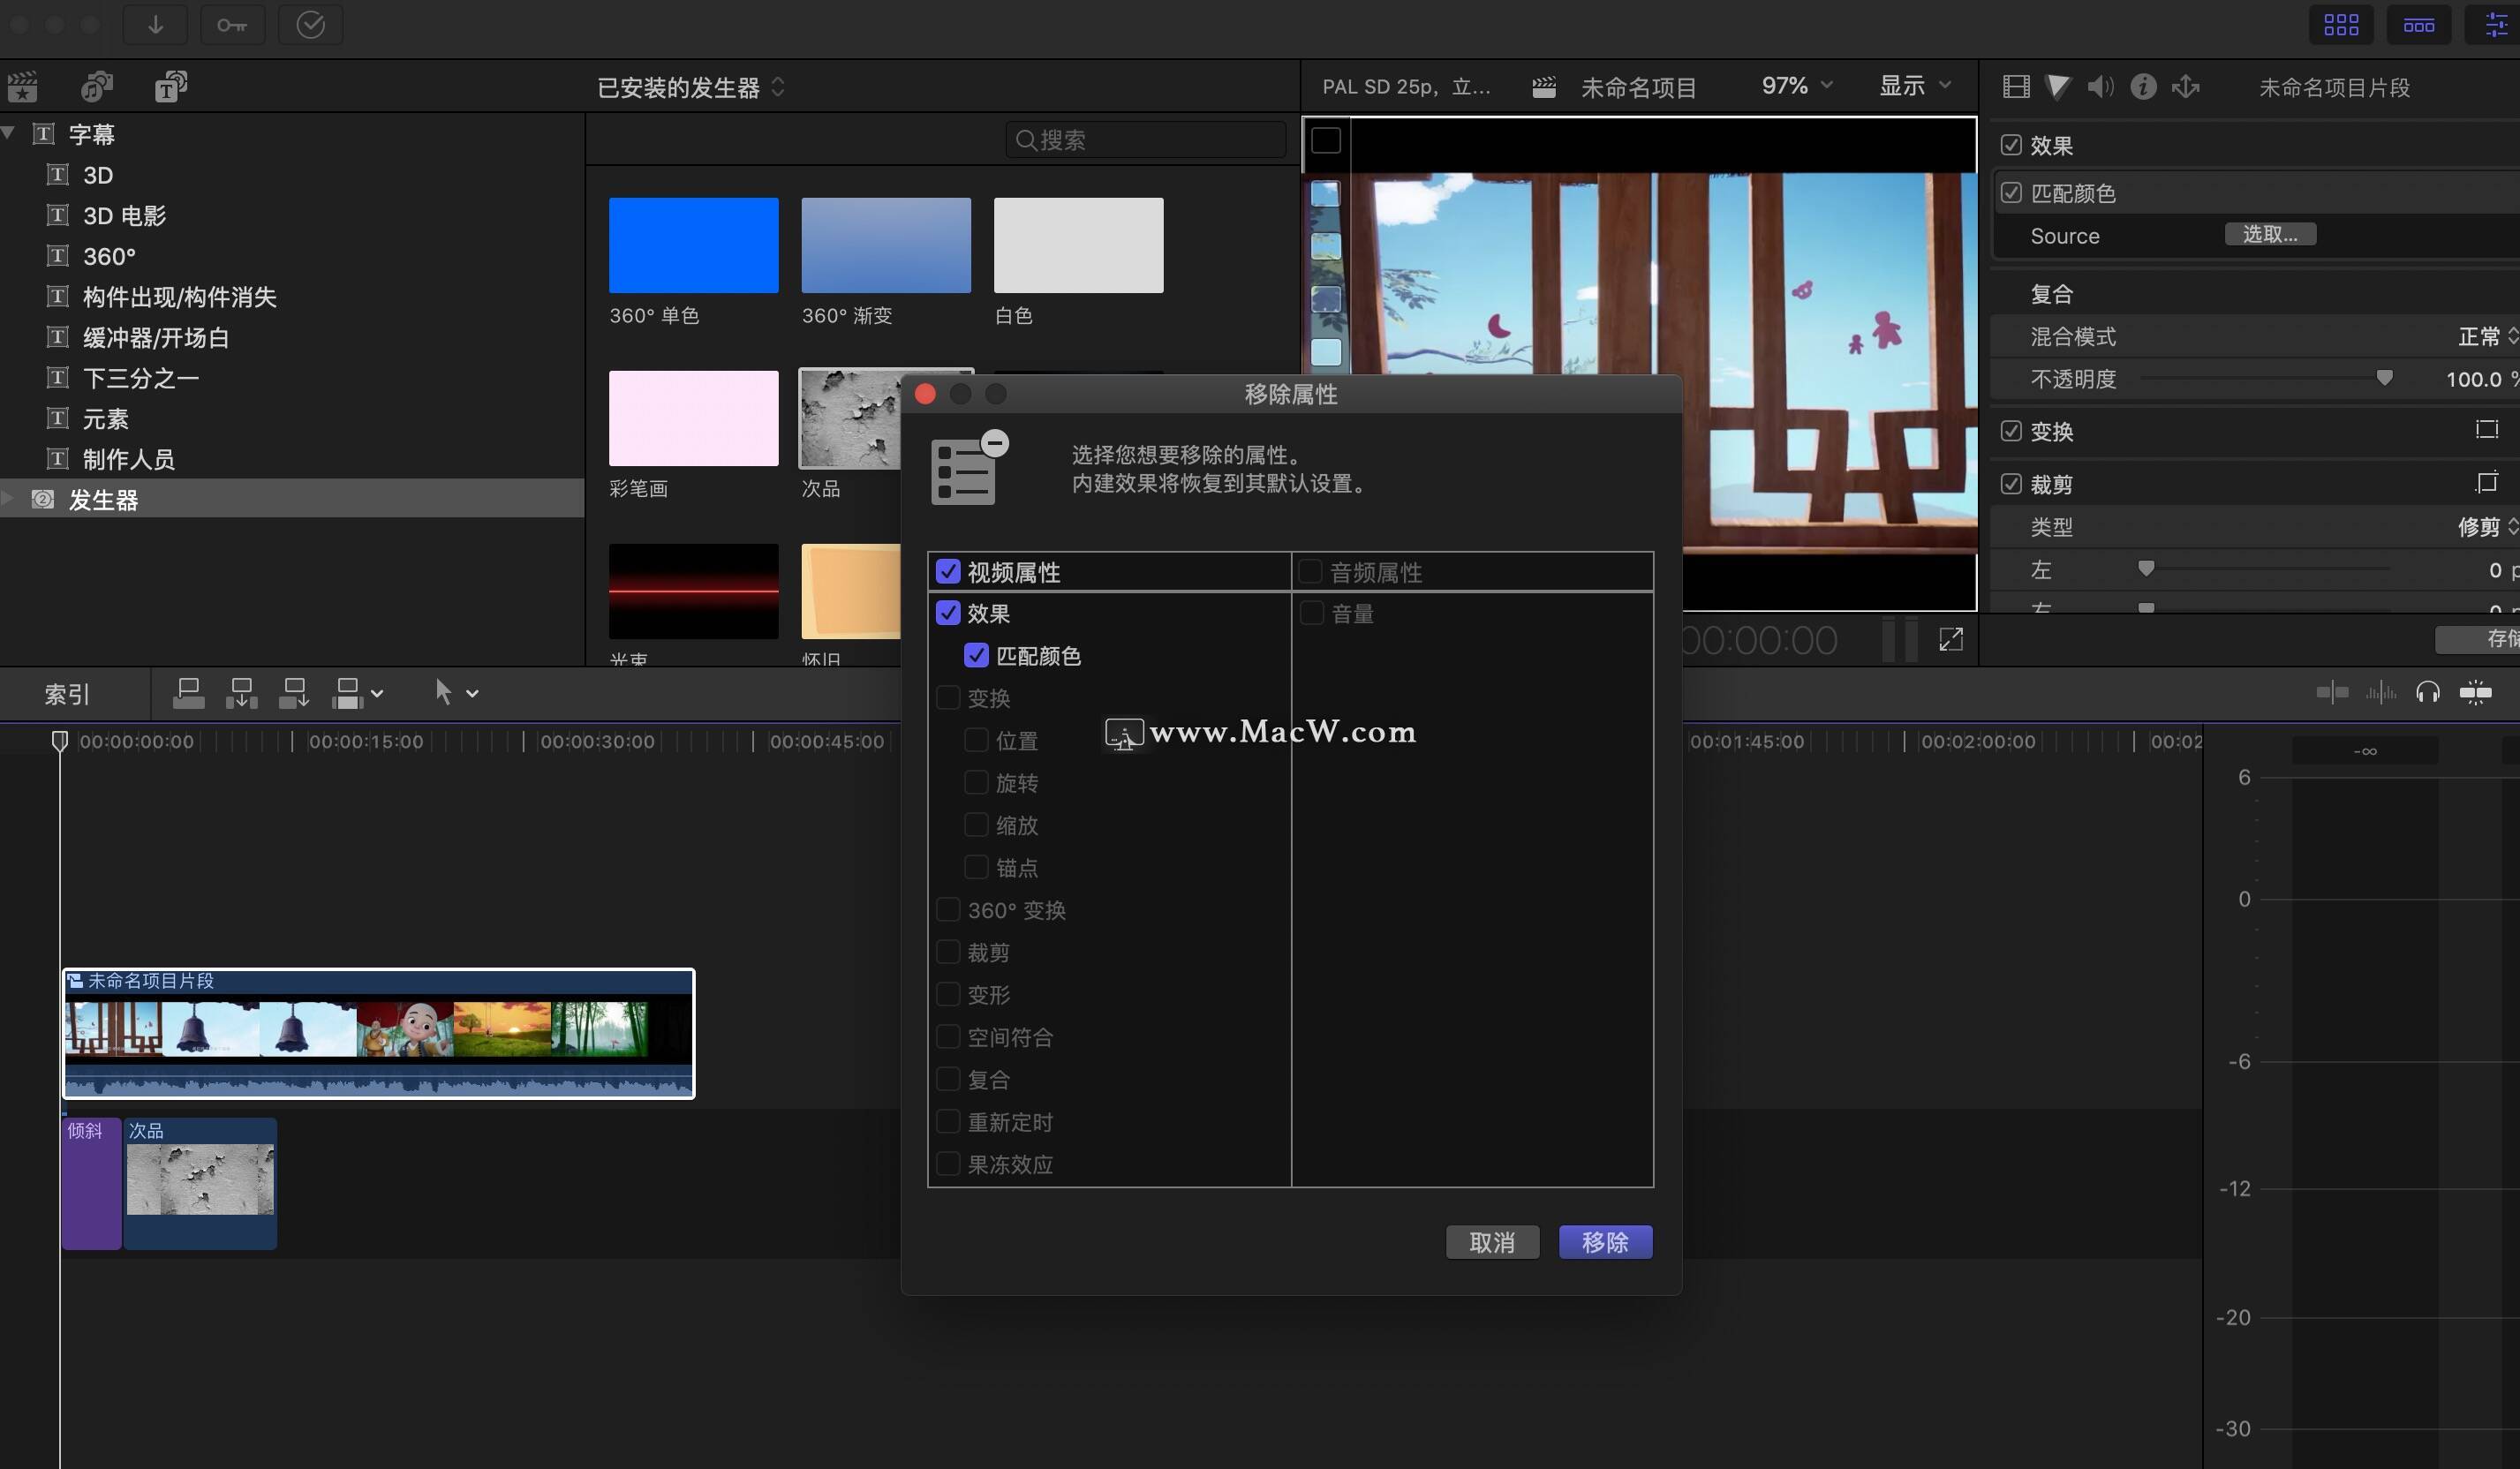The image size is (2520, 1469).
Task: Open the background tasks checkmark icon
Action: click(x=310, y=25)
